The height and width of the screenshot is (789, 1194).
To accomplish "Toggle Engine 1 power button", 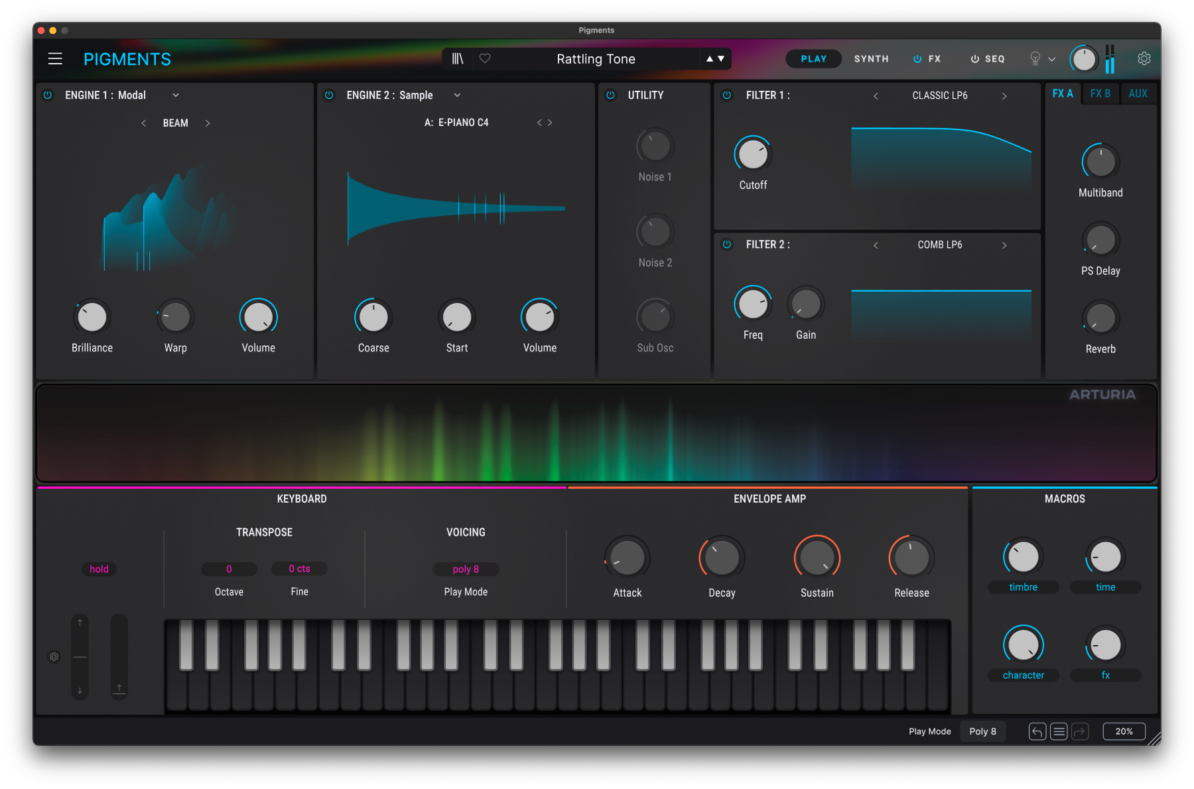I will pyautogui.click(x=48, y=95).
